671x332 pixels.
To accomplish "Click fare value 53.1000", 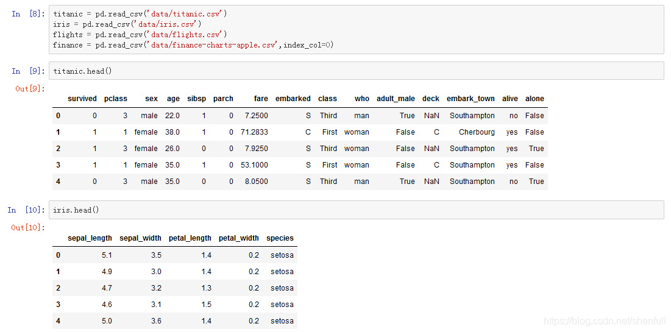I will 254,164.
